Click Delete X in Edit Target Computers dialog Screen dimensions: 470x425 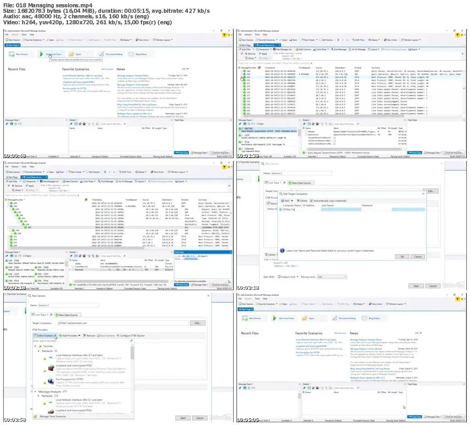coord(298,201)
